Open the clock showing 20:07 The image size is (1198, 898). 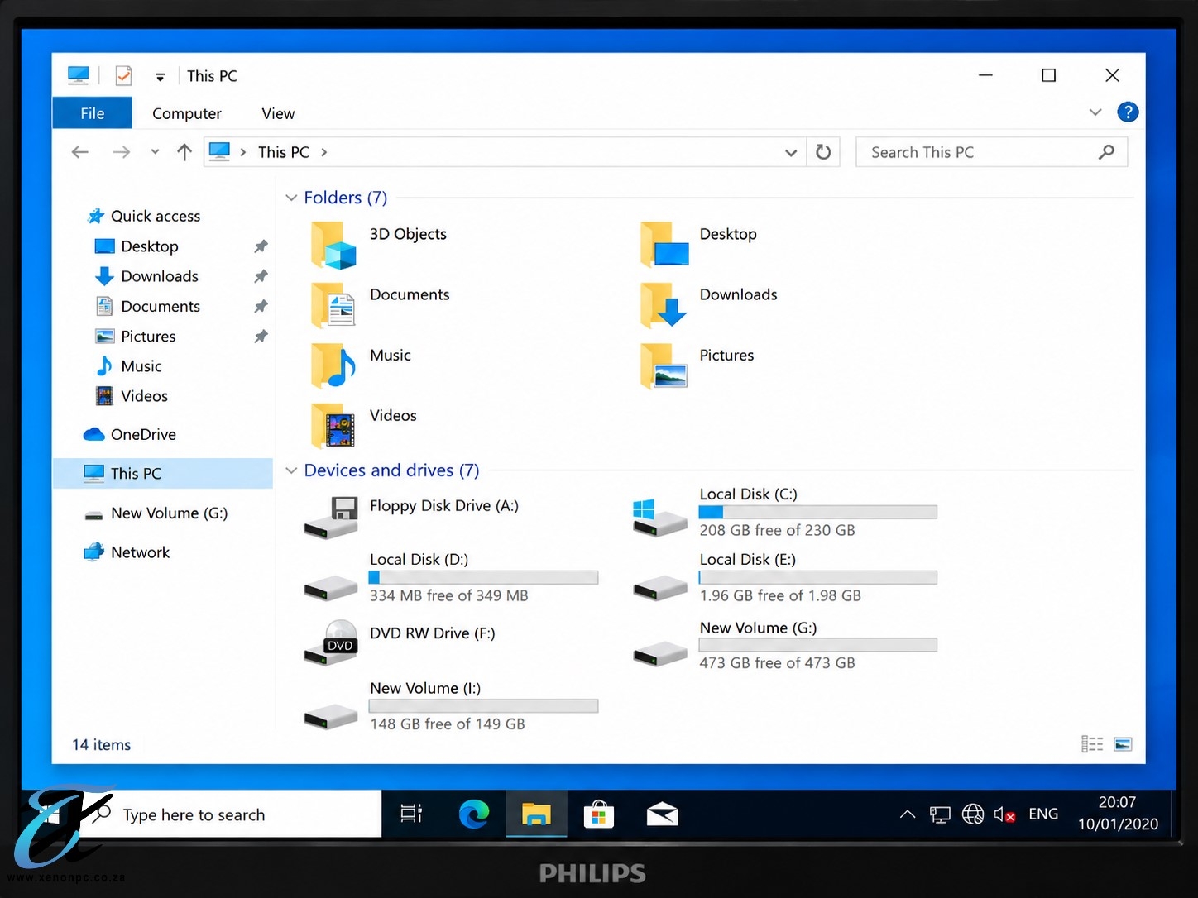tap(1118, 814)
